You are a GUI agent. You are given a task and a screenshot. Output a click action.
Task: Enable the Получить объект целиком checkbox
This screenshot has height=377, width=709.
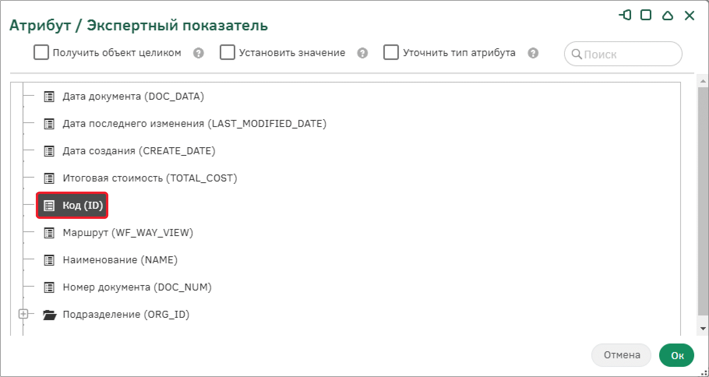click(x=41, y=52)
